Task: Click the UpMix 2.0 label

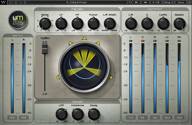Action: tap(45, 94)
